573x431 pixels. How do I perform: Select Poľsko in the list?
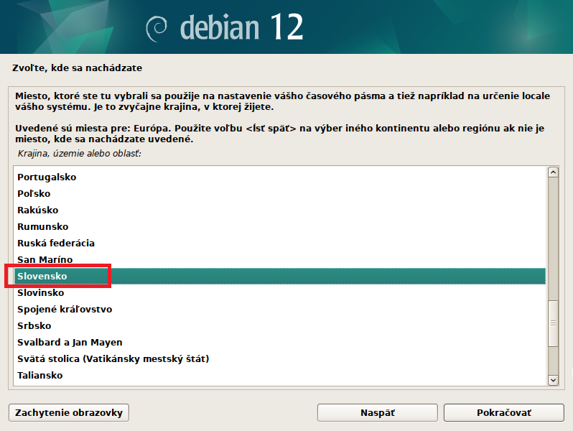(34, 193)
